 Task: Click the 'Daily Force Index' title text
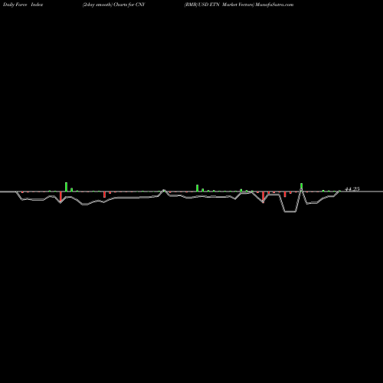point(23,5)
